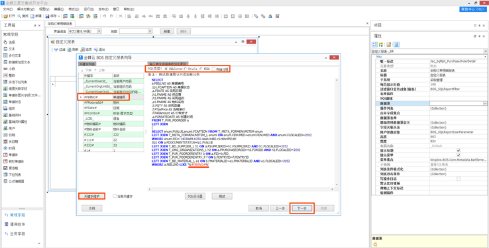The width and height of the screenshot is (489, 248).
Task: Click 选项 icon in 自定义报表 window
Action: click(x=86, y=50)
